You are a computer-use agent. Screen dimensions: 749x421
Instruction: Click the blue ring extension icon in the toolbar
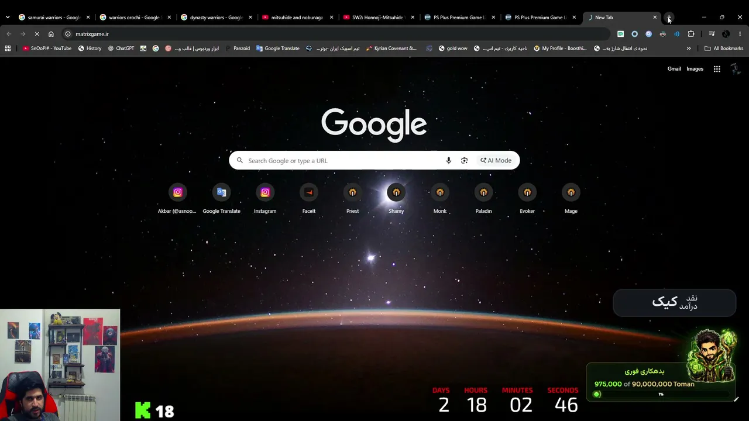pyautogui.click(x=634, y=34)
